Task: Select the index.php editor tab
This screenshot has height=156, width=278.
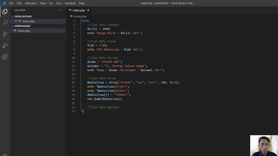Action: (79, 10)
